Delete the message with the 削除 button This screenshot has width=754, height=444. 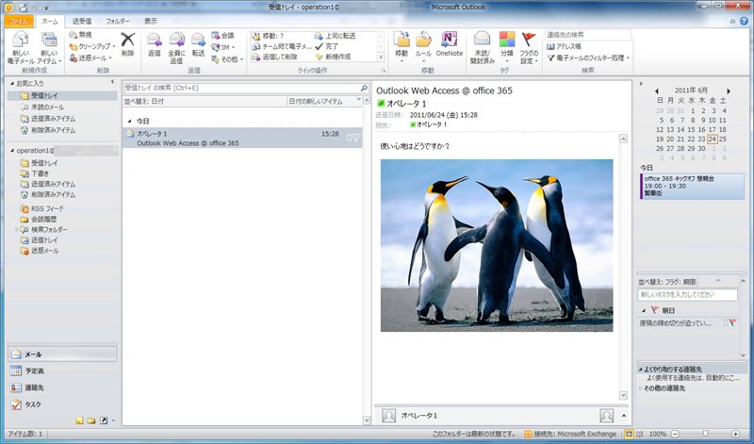pos(127,44)
